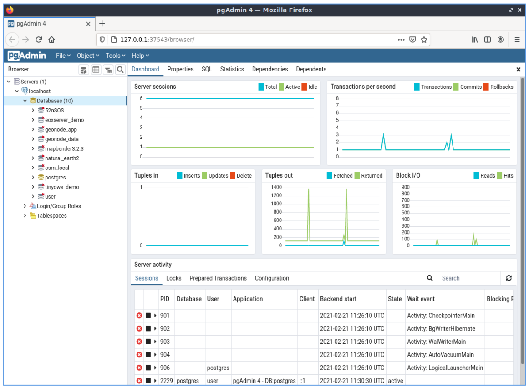This screenshot has width=529, height=388.
Task: Click the View Data grid icon
Action: [x=96, y=70]
